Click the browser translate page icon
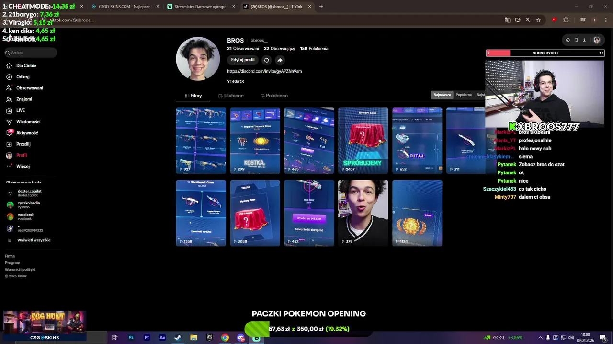Image resolution: width=613 pixels, height=344 pixels. click(508, 20)
